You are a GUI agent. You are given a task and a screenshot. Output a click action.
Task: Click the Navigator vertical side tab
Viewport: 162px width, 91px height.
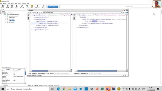tap(1, 12)
